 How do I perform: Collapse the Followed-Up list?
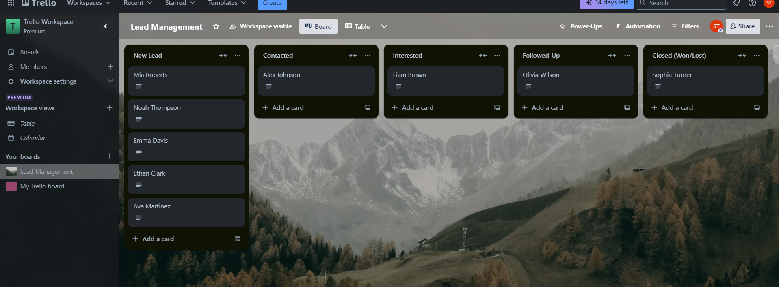612,56
